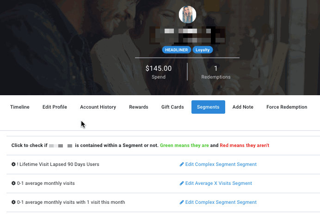Image resolution: width=320 pixels, height=214 pixels.
Task: Open the Account History tab
Action: 98,107
